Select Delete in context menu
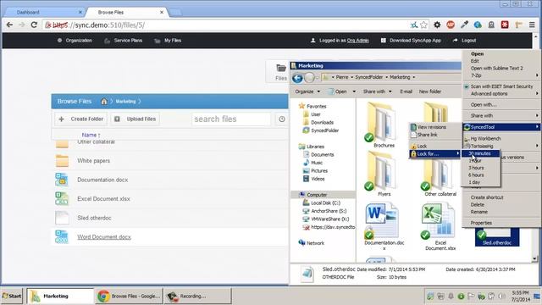 [x=477, y=205]
